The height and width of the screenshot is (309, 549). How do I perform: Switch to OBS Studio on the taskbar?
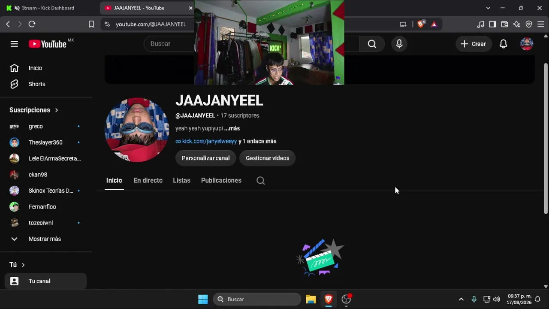click(346, 299)
